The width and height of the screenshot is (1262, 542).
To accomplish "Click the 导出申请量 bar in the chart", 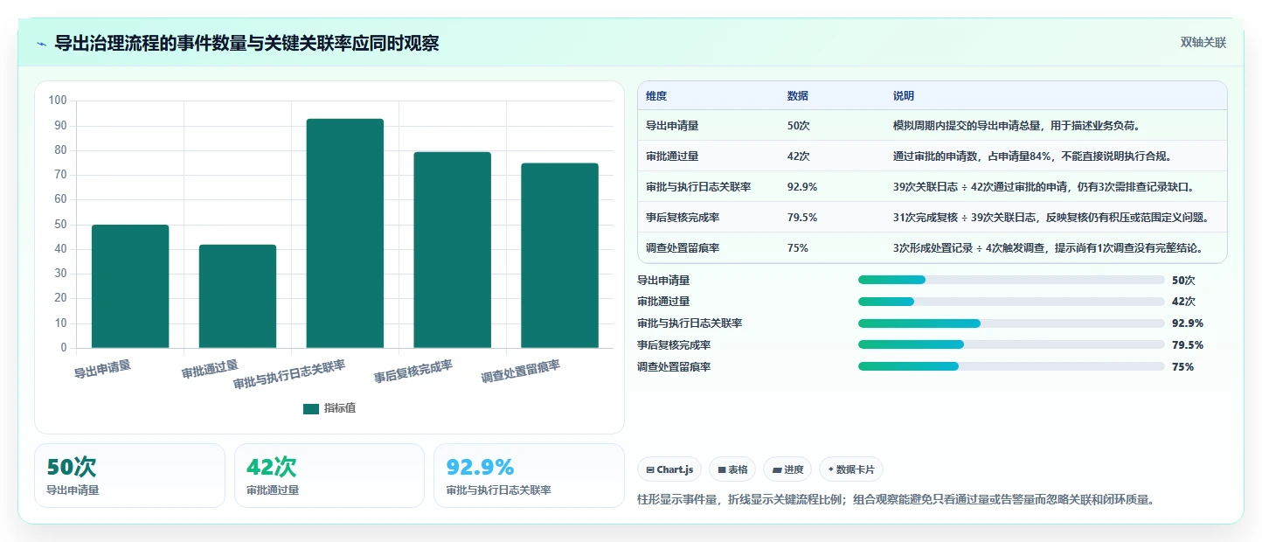I will [x=130, y=286].
